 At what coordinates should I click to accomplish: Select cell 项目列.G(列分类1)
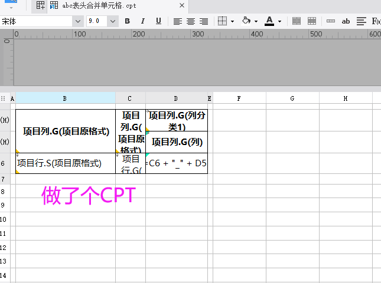click(x=177, y=120)
